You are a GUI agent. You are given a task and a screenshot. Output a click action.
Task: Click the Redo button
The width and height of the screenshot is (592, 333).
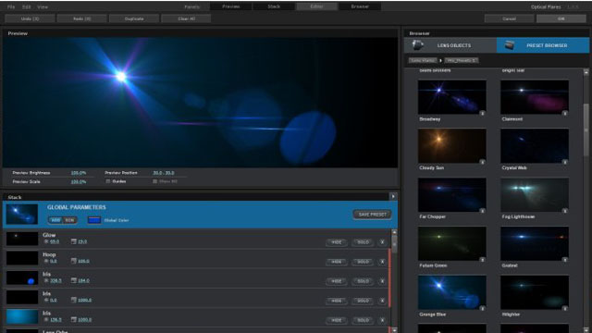tap(82, 18)
